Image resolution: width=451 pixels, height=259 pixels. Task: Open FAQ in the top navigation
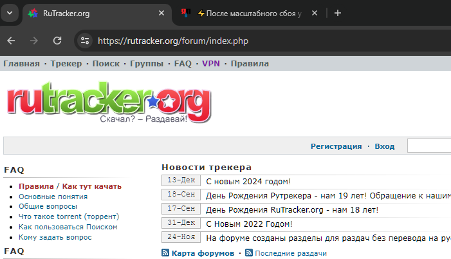[x=183, y=63]
